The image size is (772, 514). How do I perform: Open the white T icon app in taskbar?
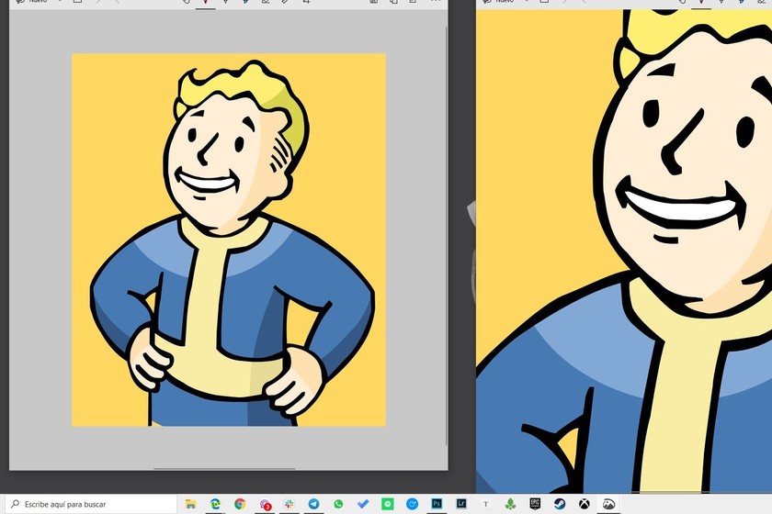tap(486, 504)
